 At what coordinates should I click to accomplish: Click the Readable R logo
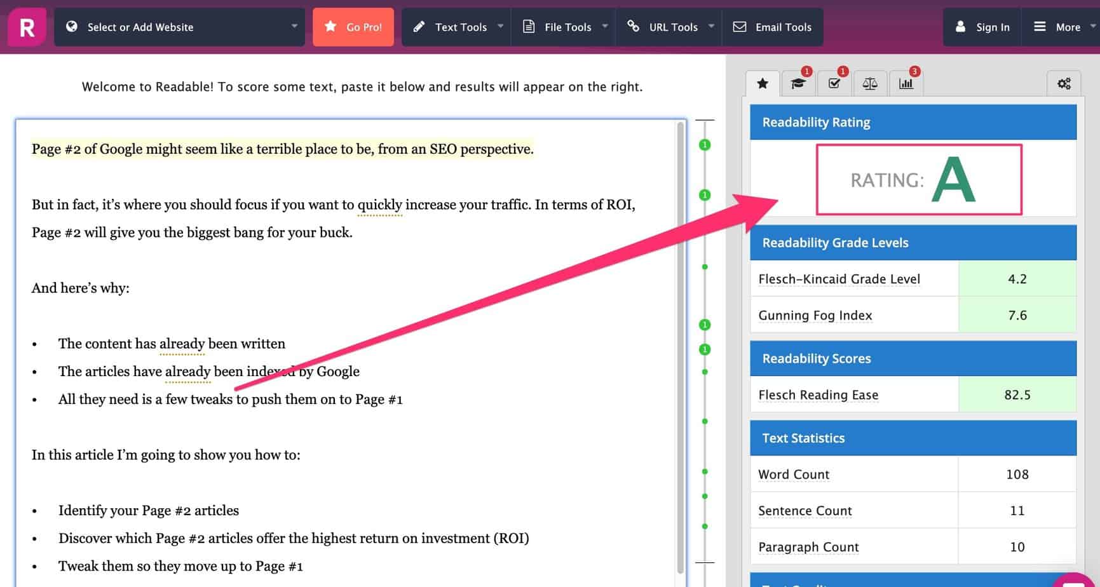(x=27, y=27)
